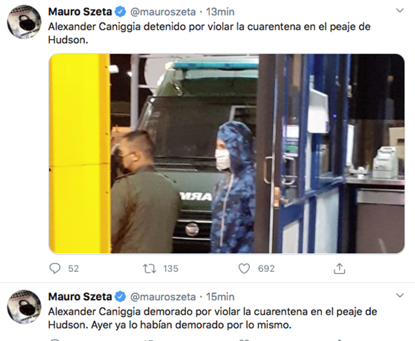The width and height of the screenshot is (415, 341).
Task: Open Mauro Szeta's avatar on the second tweet
Action: [24, 307]
